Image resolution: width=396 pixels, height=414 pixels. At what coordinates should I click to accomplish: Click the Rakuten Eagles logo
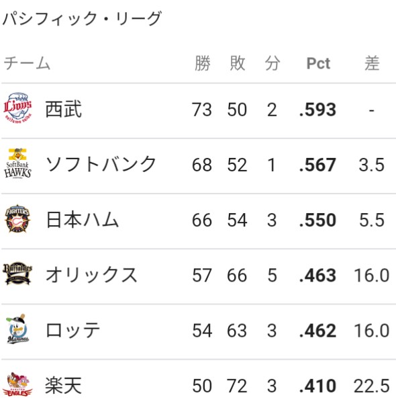[x=17, y=384]
